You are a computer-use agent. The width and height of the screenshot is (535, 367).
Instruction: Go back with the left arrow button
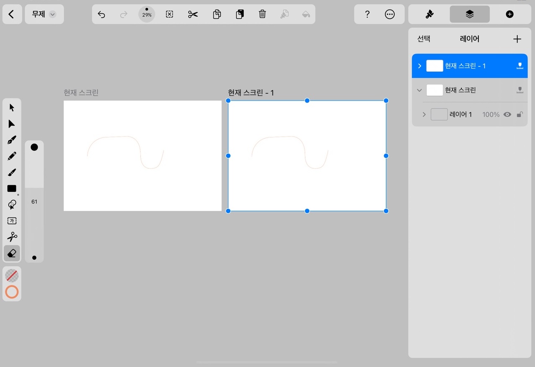(11, 14)
